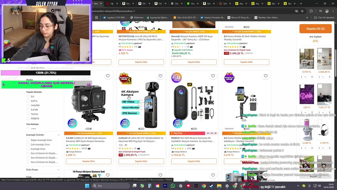The width and height of the screenshot is (337, 190).
Task: Favorite the DJI Osmo Mobile gimbal product
Action: pyautogui.click(x=266, y=76)
